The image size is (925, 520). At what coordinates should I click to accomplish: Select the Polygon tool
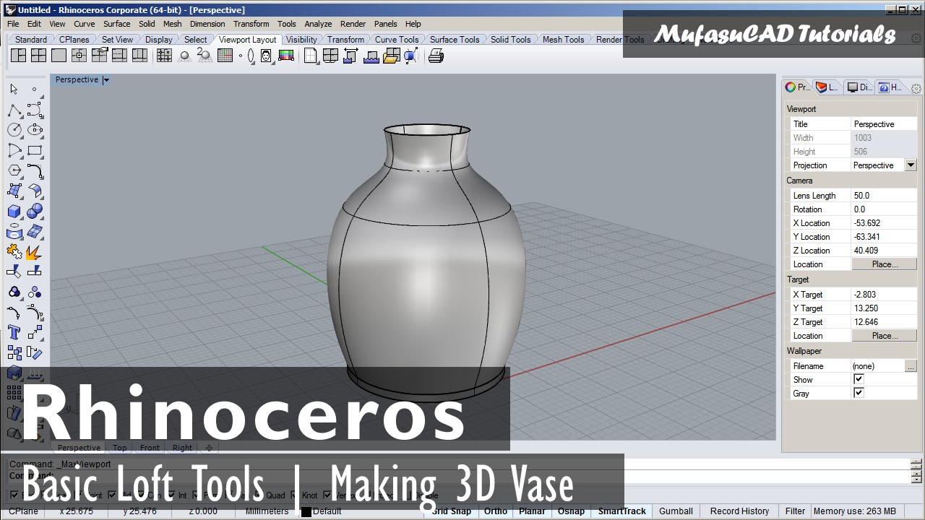tap(14, 170)
